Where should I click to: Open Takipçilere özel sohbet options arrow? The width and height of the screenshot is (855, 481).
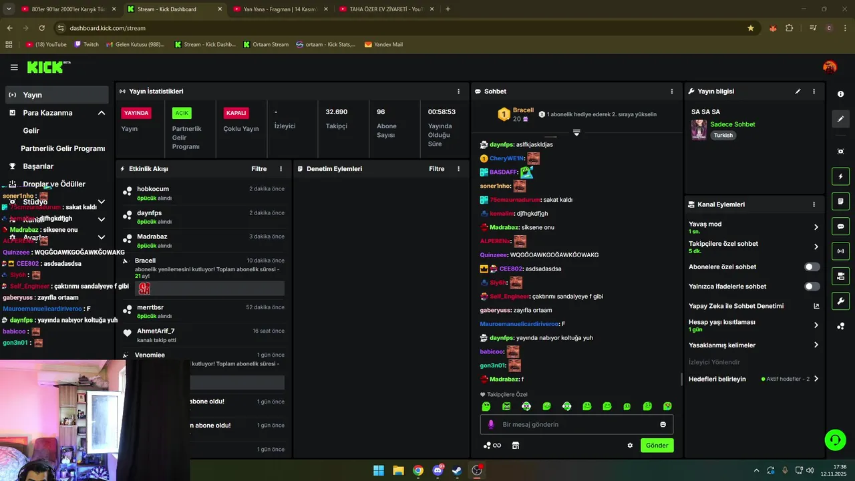(816, 247)
